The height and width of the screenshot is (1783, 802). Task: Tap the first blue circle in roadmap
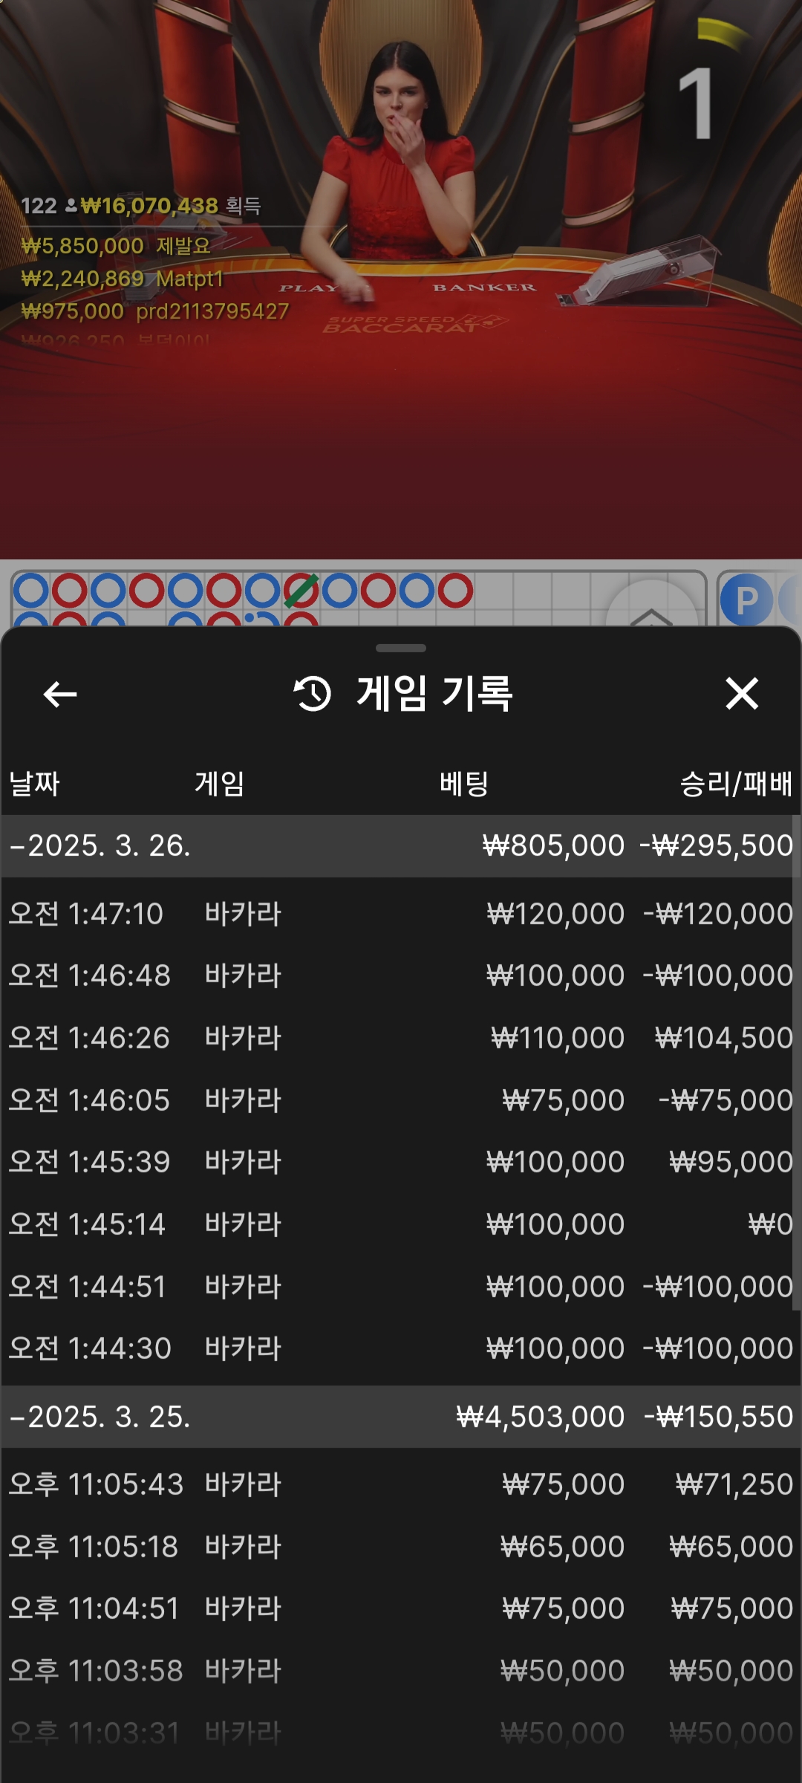click(31, 591)
